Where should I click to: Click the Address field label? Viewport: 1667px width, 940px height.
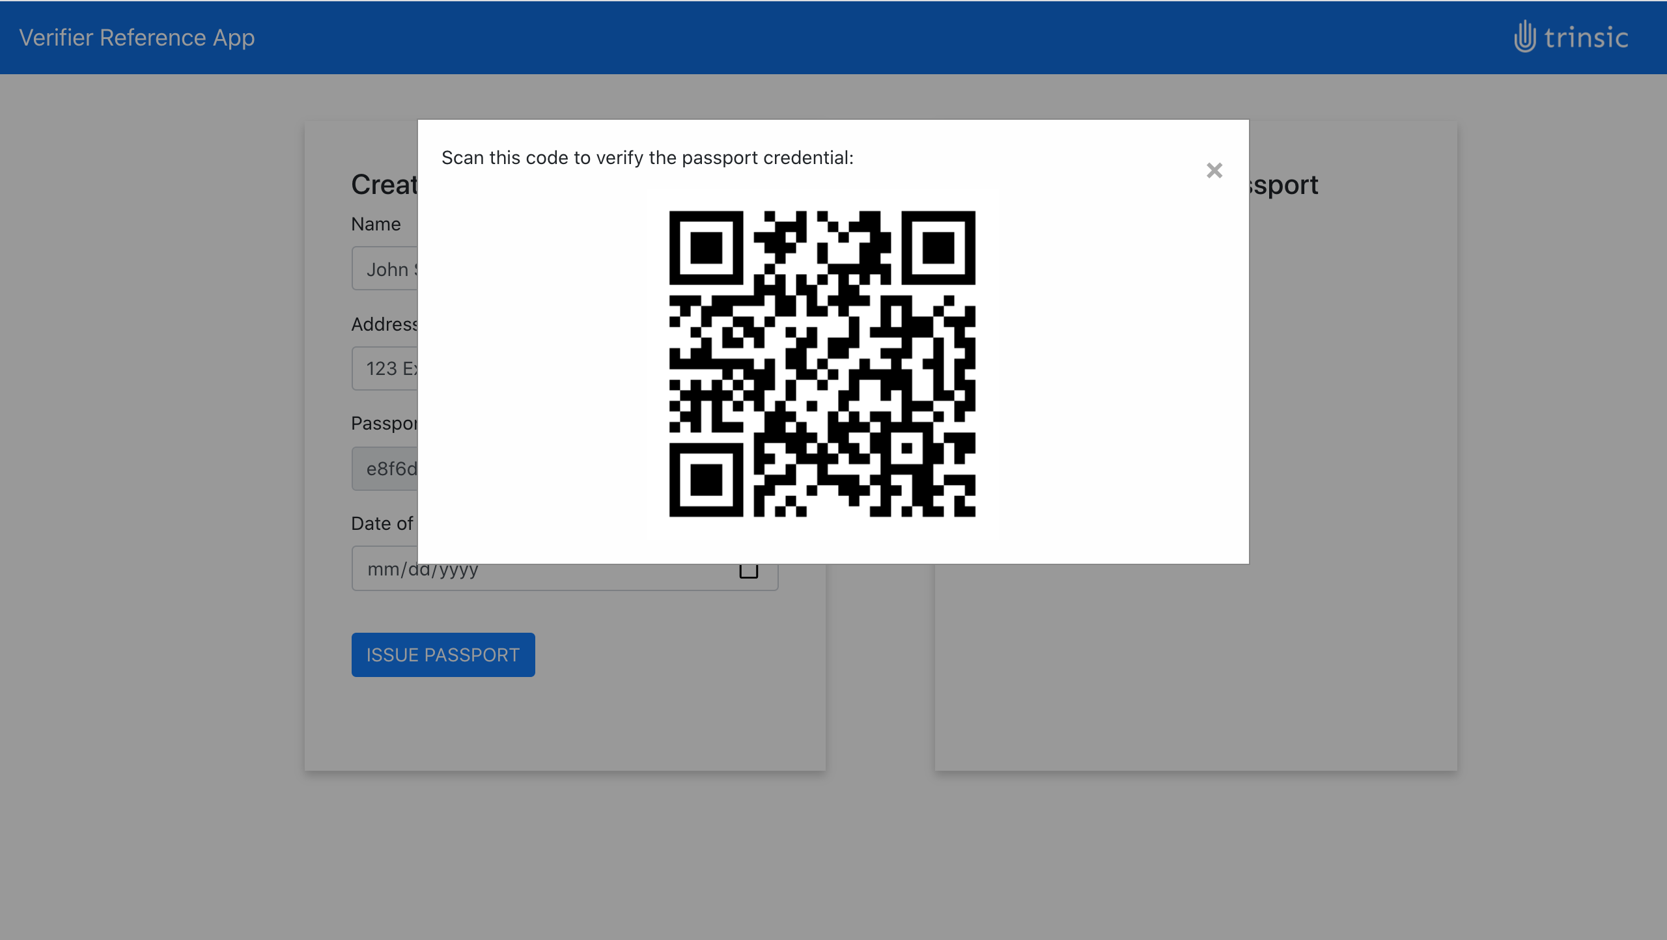(x=384, y=324)
